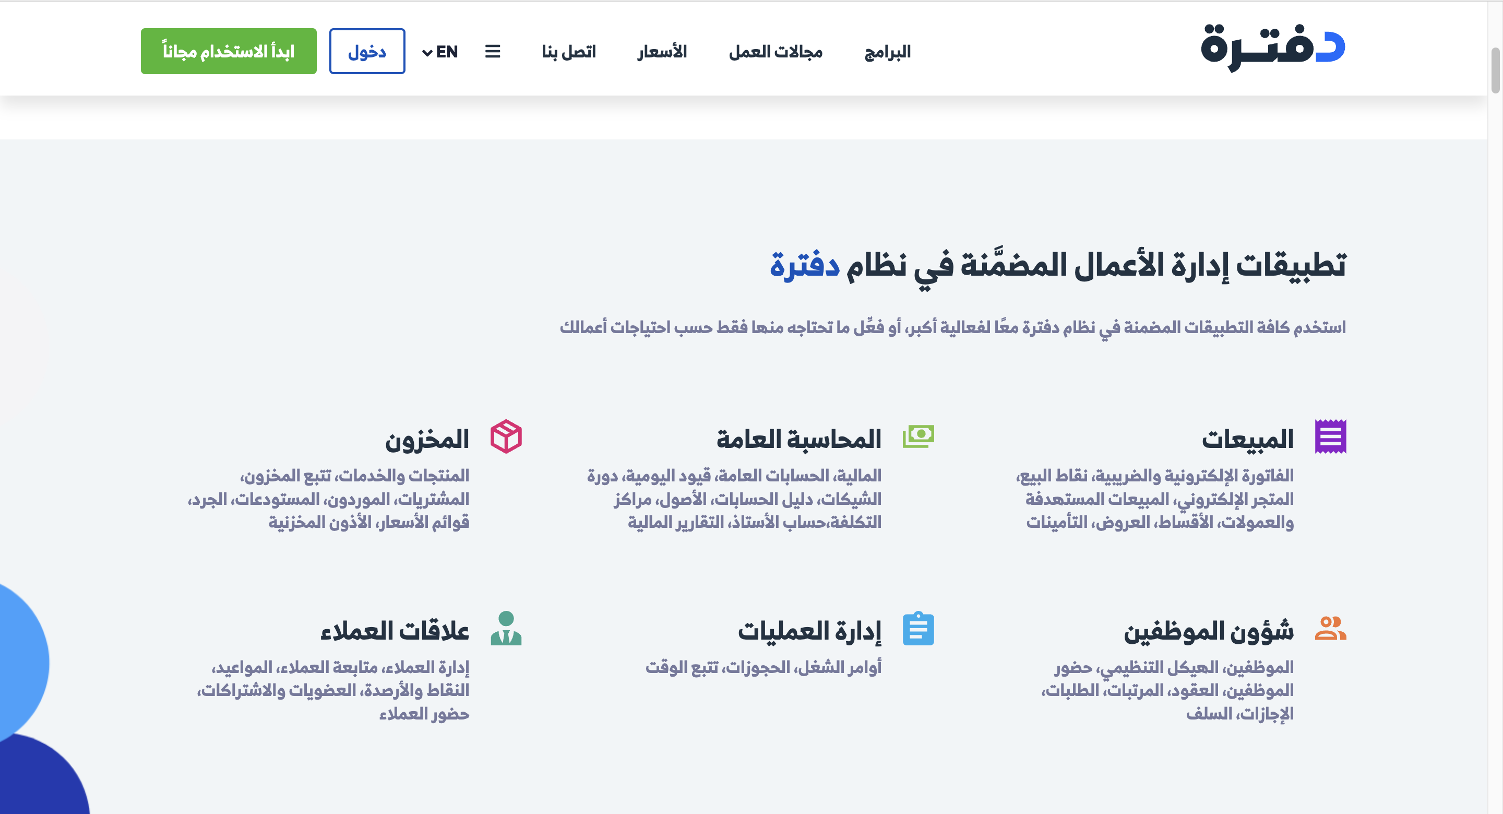
Task: Open the مجالات العمل menu item
Action: click(x=776, y=51)
